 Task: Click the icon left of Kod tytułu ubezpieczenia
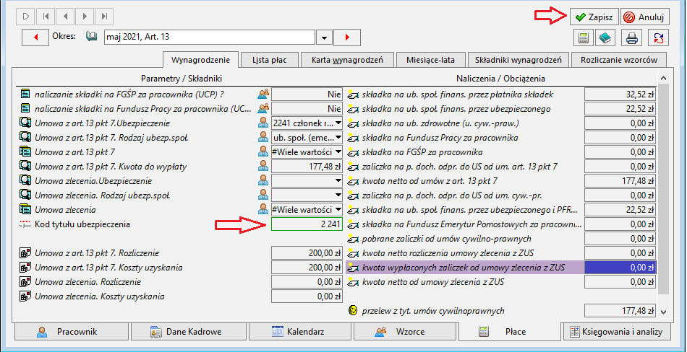[25, 224]
